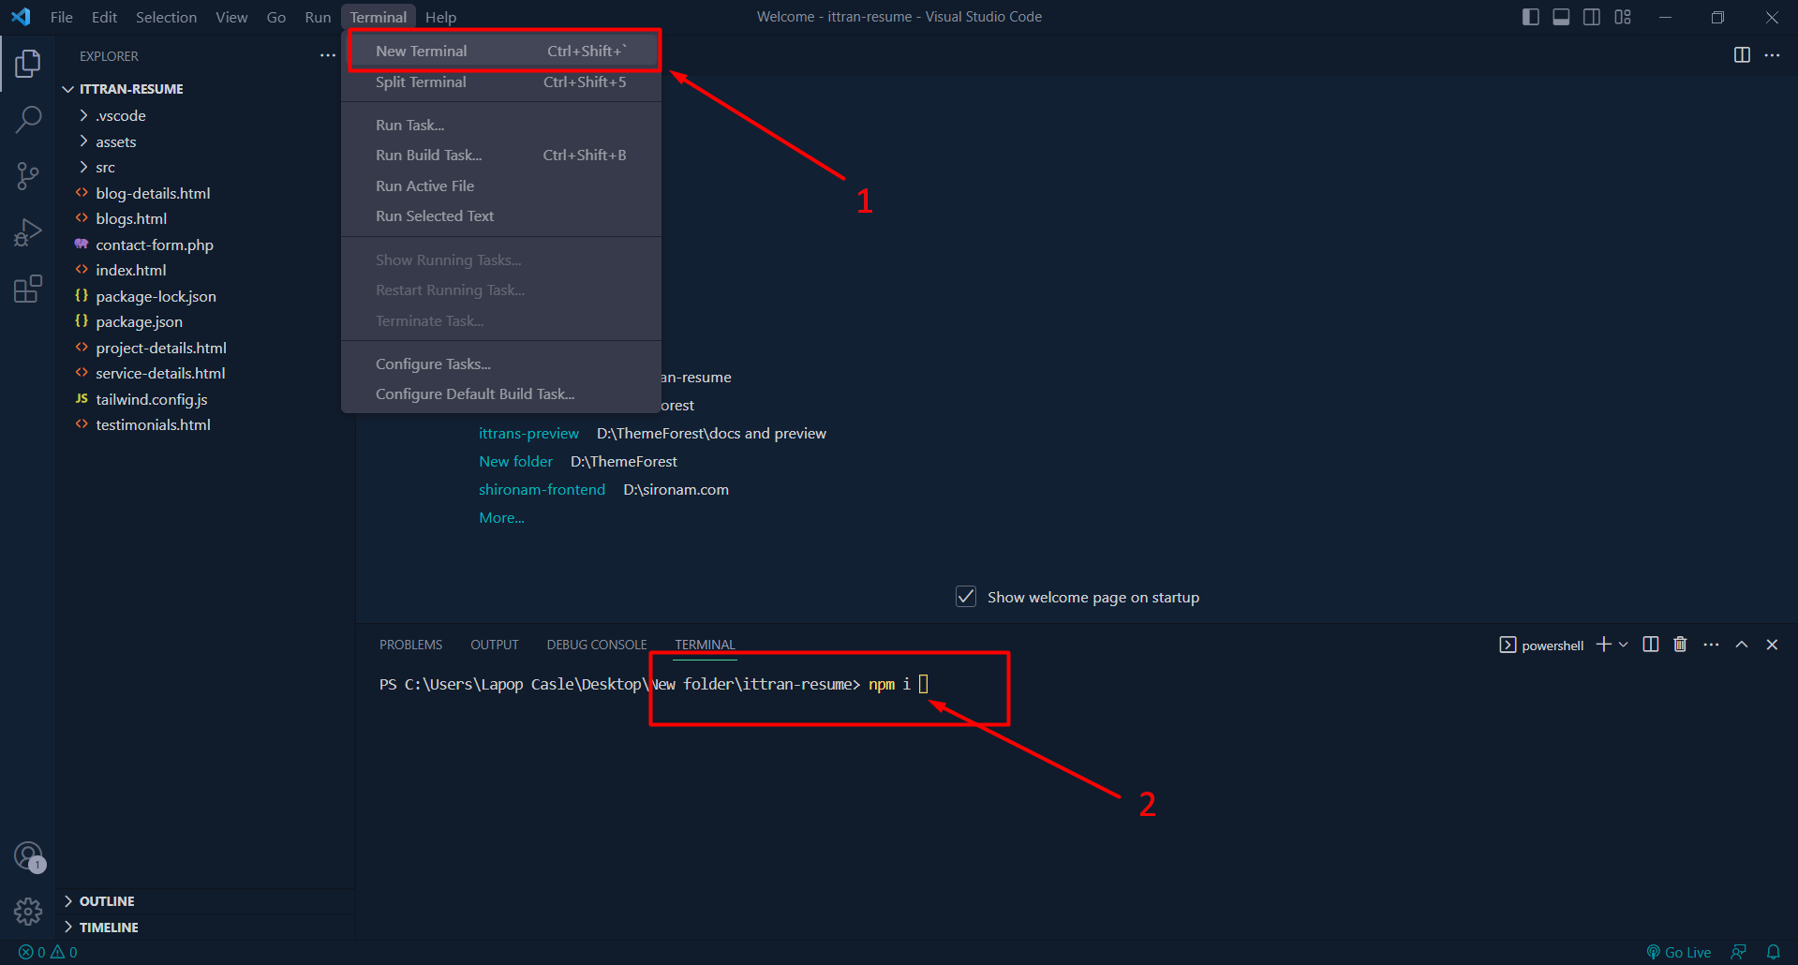The width and height of the screenshot is (1798, 965).
Task: Create a new terminal with plus icon
Action: tap(1604, 644)
